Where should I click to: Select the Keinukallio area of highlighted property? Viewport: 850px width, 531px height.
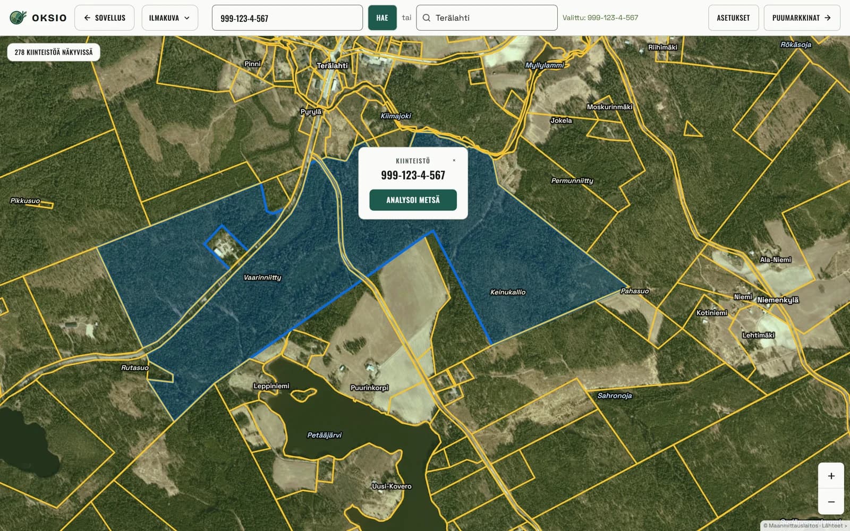tap(508, 292)
